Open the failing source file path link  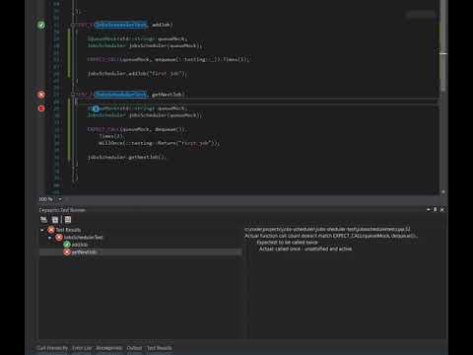pyautogui.click(x=327, y=229)
